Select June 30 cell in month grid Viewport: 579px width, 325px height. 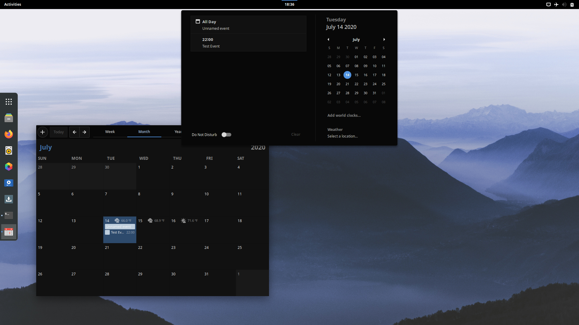(120, 176)
